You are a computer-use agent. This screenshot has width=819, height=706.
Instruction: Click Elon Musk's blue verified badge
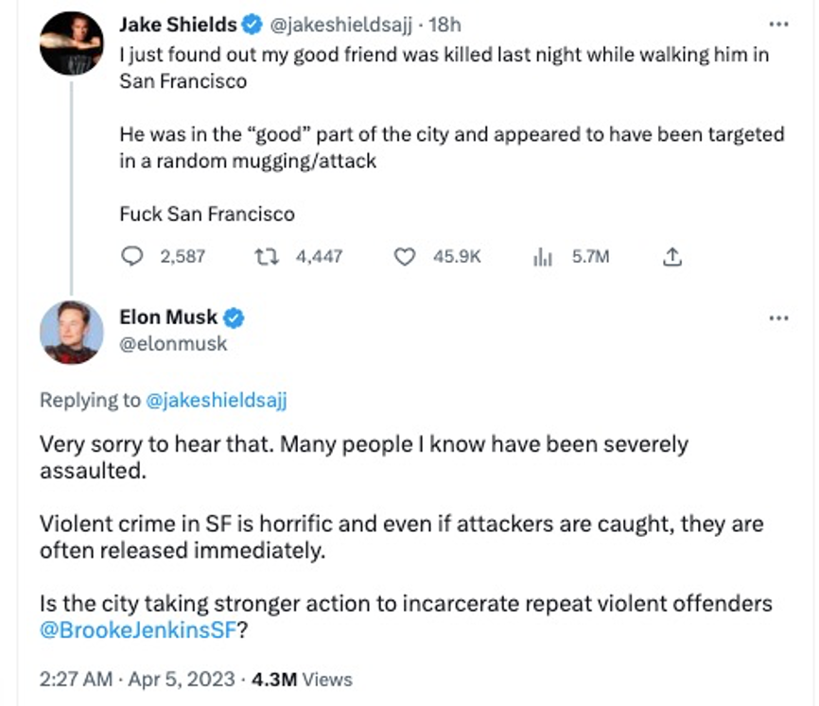pos(234,318)
